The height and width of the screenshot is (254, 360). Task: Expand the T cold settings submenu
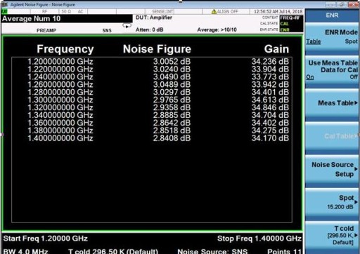coord(332,235)
